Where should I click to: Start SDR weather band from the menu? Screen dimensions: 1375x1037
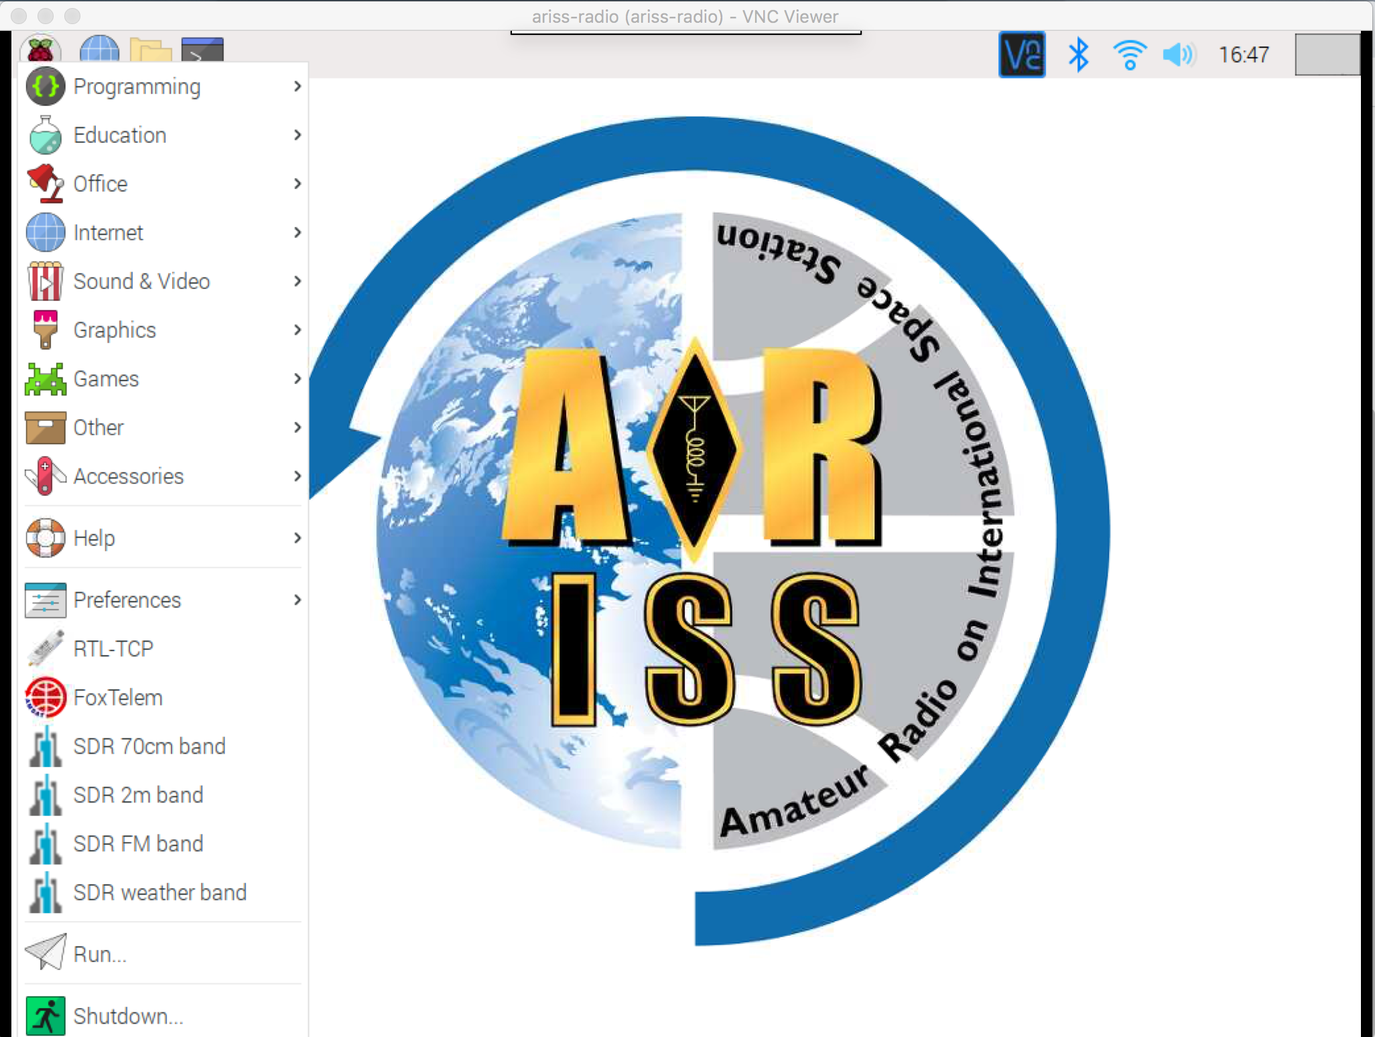tap(163, 892)
